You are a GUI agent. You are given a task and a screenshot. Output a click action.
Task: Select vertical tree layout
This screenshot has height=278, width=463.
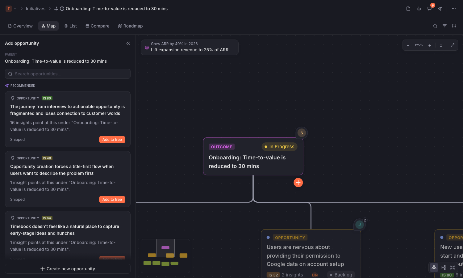coord(434,267)
